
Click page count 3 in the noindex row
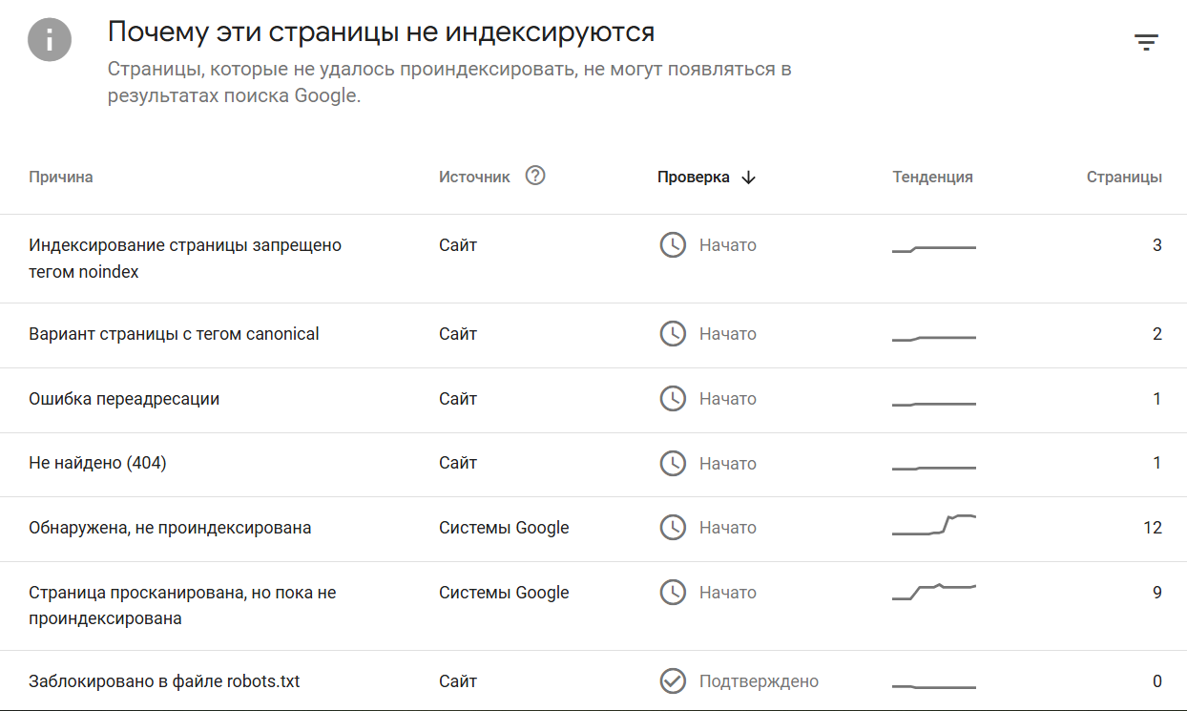click(1157, 245)
